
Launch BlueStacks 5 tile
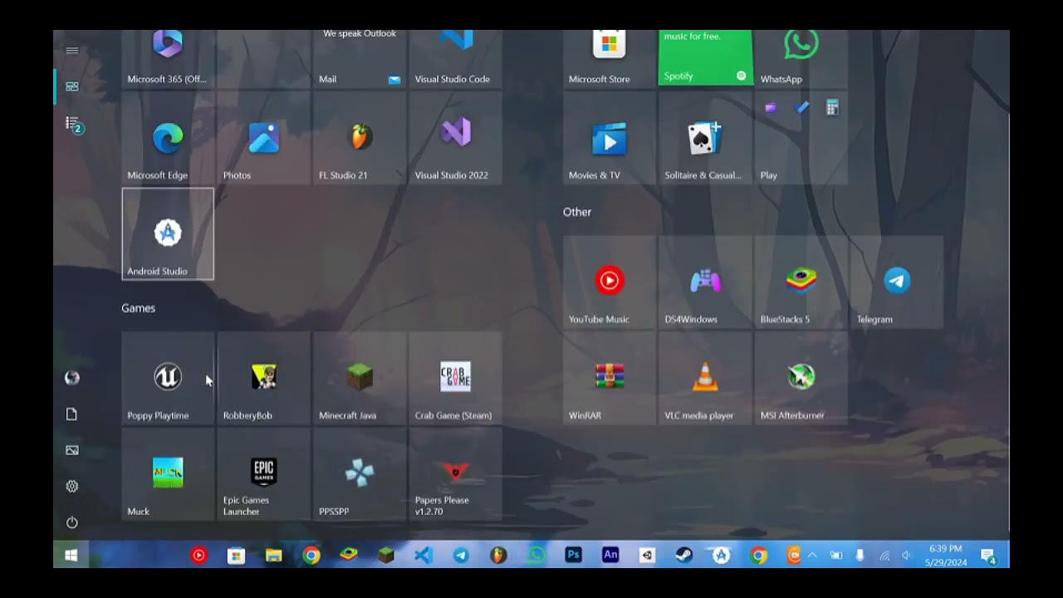click(x=801, y=282)
